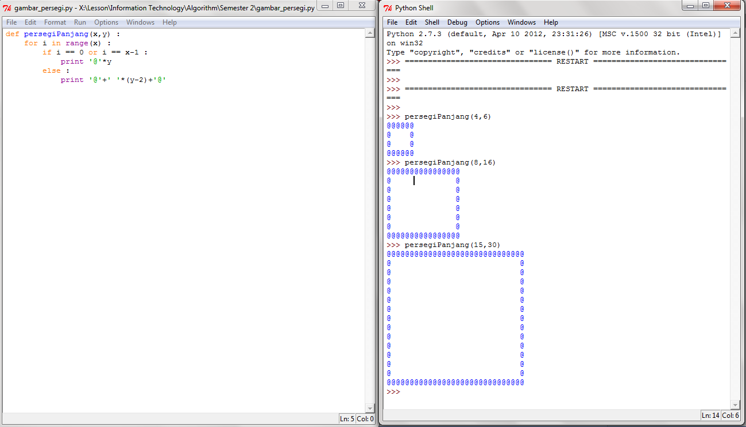This screenshot has height=427, width=746.
Task: Close the Python Shell window
Action: 726,6
